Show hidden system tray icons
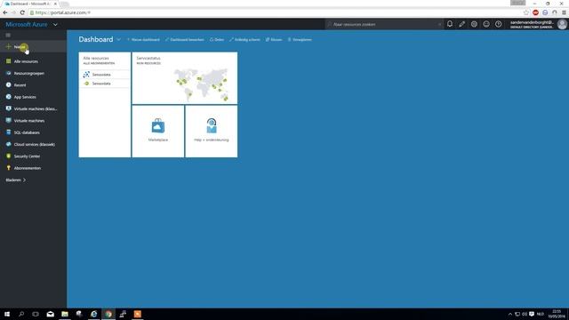569x320 pixels. point(509,314)
